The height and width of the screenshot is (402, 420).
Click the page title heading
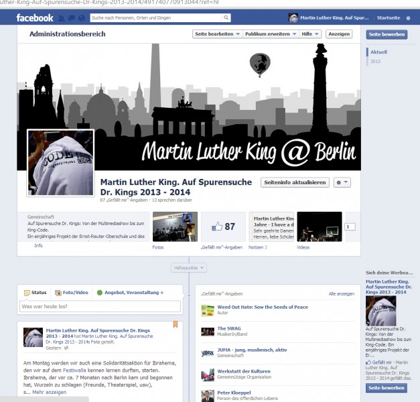coord(176,187)
